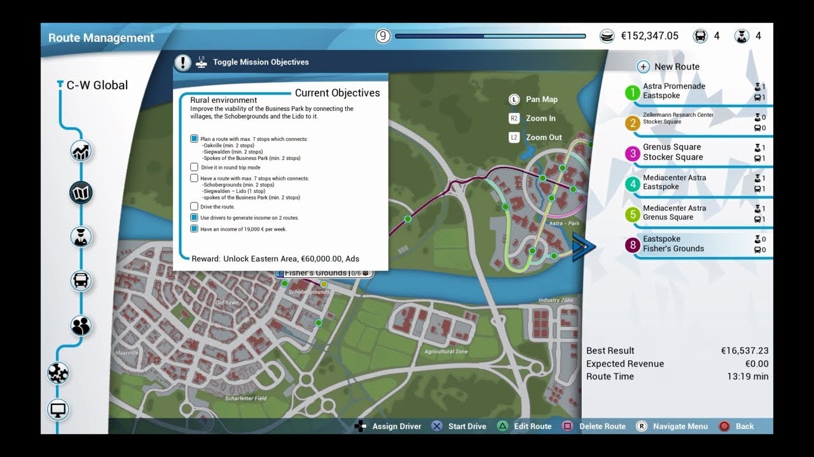
Task: Click the exclamation mark mission icon
Action: (x=183, y=62)
